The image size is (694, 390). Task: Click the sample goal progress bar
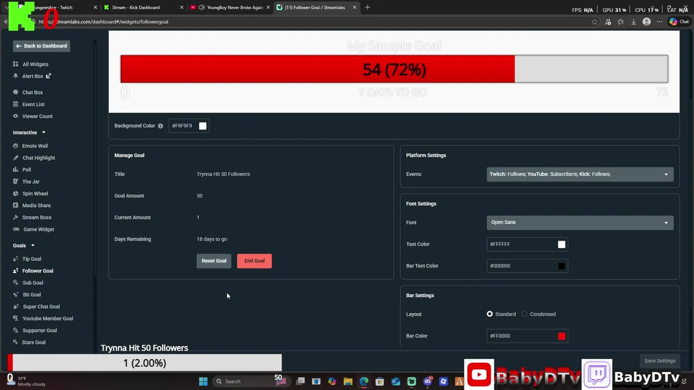pos(394,69)
